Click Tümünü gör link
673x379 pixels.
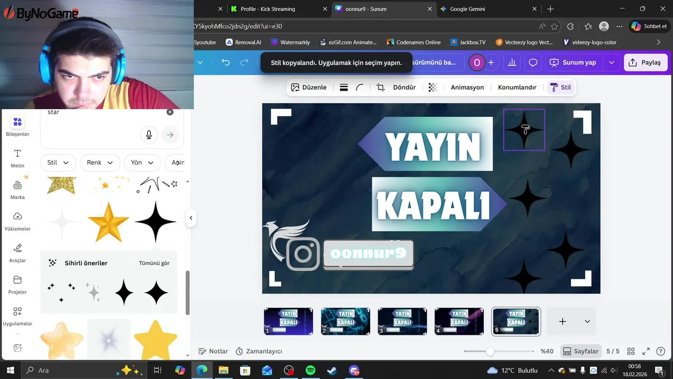pyautogui.click(x=154, y=263)
